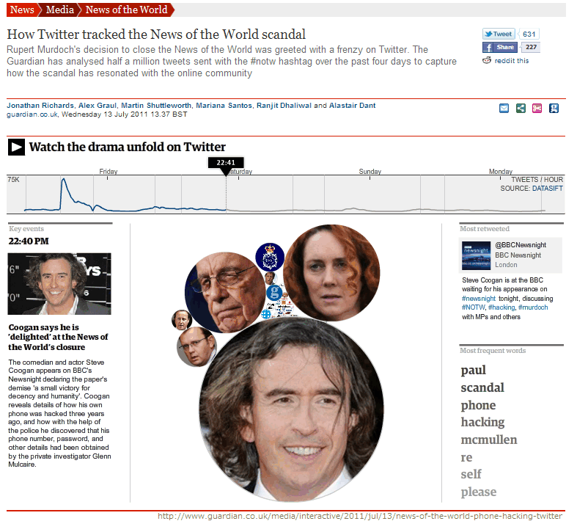This screenshot has height=521, width=577.
Task: Click the Rupert Murdoch bubble
Action: tap(225, 292)
